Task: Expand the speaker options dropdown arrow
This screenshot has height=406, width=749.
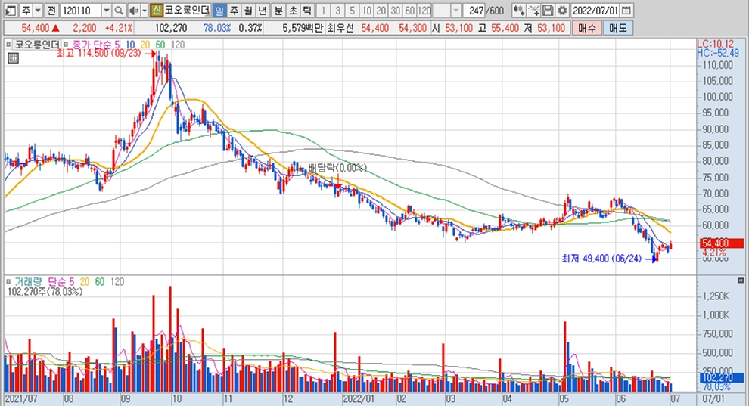Action: (145, 10)
